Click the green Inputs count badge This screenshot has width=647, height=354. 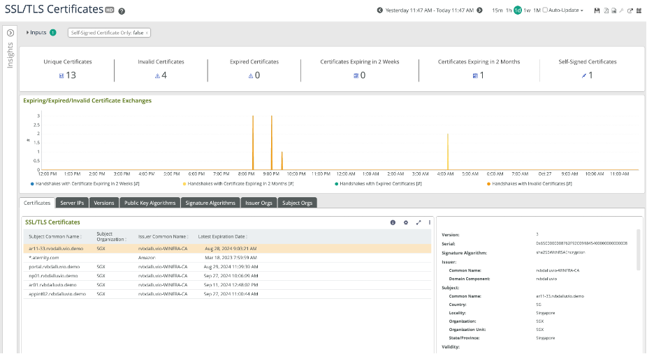[x=53, y=33]
